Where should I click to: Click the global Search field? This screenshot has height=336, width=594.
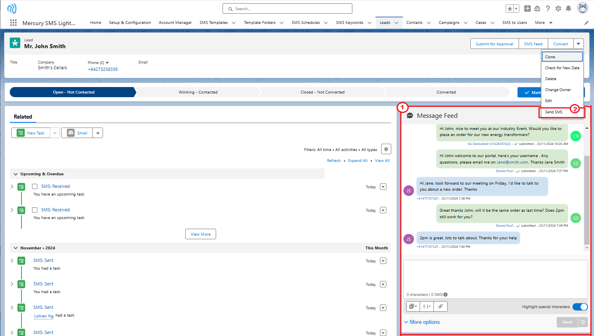click(x=287, y=9)
